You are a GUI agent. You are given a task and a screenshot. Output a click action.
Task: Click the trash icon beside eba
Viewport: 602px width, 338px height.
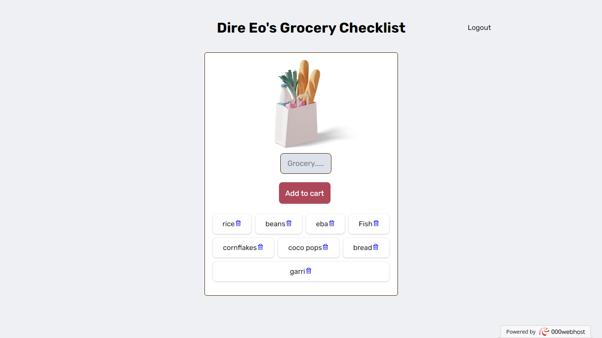(332, 223)
